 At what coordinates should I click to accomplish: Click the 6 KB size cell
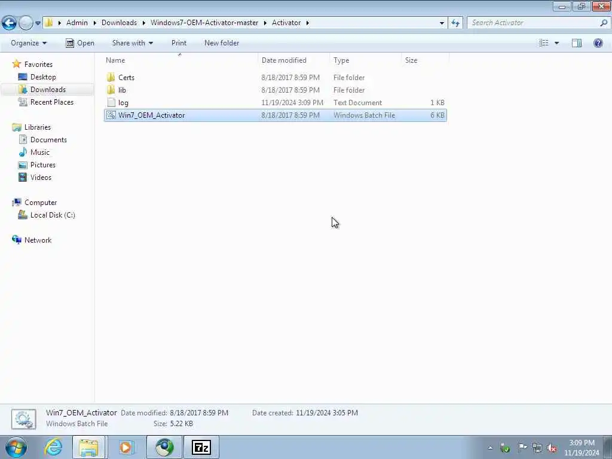437,115
